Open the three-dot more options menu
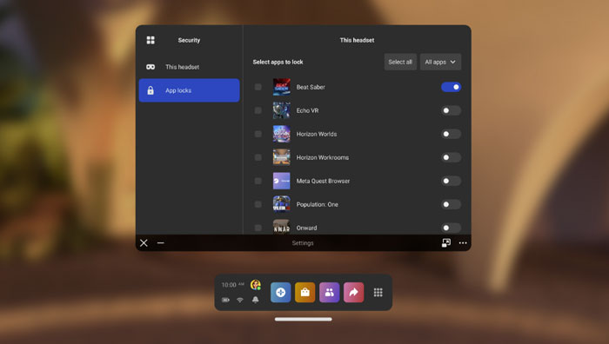Image resolution: width=609 pixels, height=344 pixels. 463,242
